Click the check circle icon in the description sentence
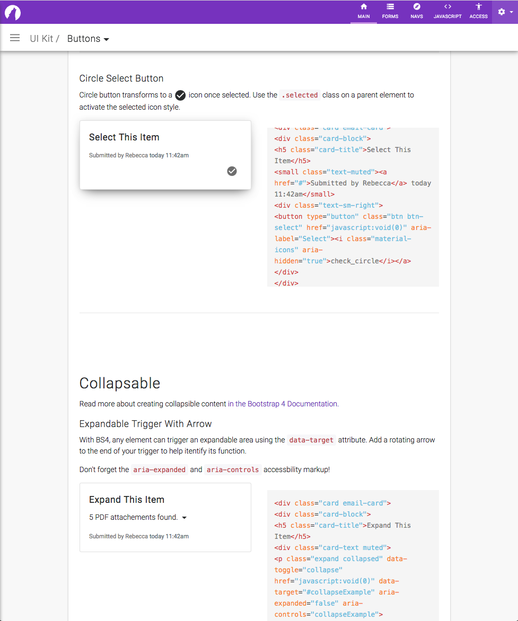 point(180,95)
